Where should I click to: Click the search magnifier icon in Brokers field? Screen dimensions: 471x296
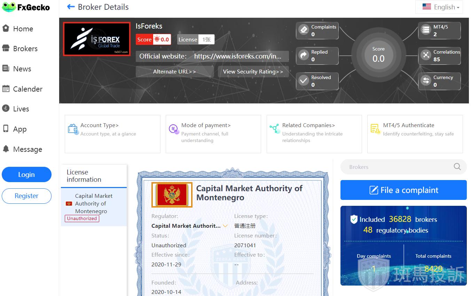point(457,167)
